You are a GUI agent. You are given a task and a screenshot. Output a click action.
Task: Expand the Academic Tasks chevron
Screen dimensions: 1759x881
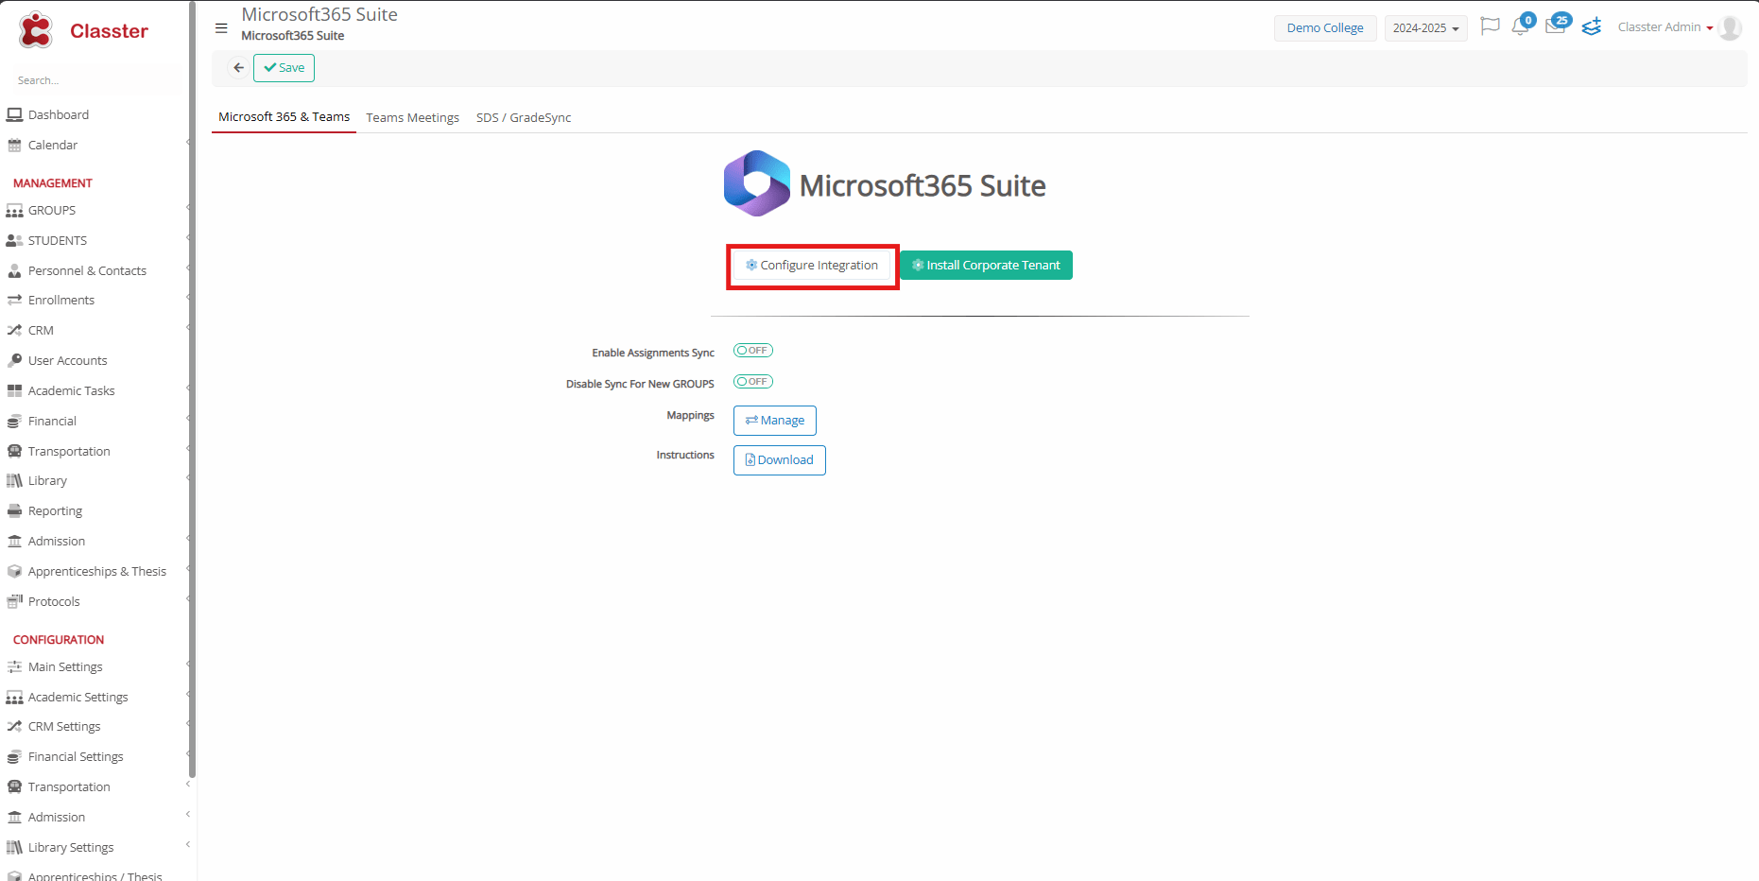[188, 389]
